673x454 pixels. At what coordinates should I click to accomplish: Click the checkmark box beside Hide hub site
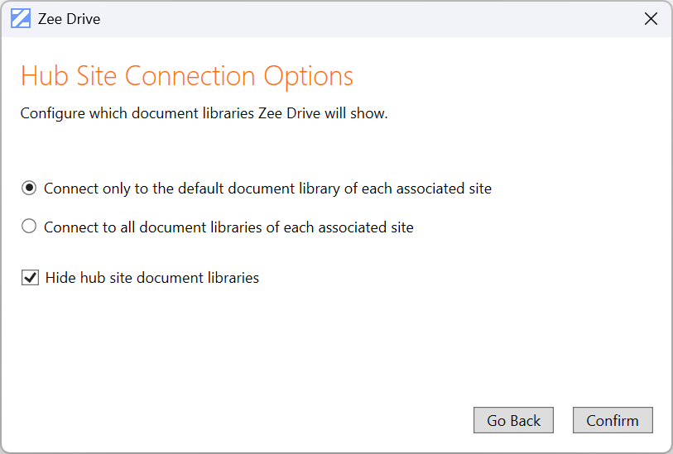[x=31, y=278]
